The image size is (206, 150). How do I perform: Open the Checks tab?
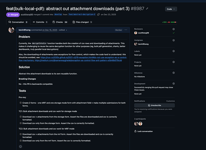[x=60, y=22]
